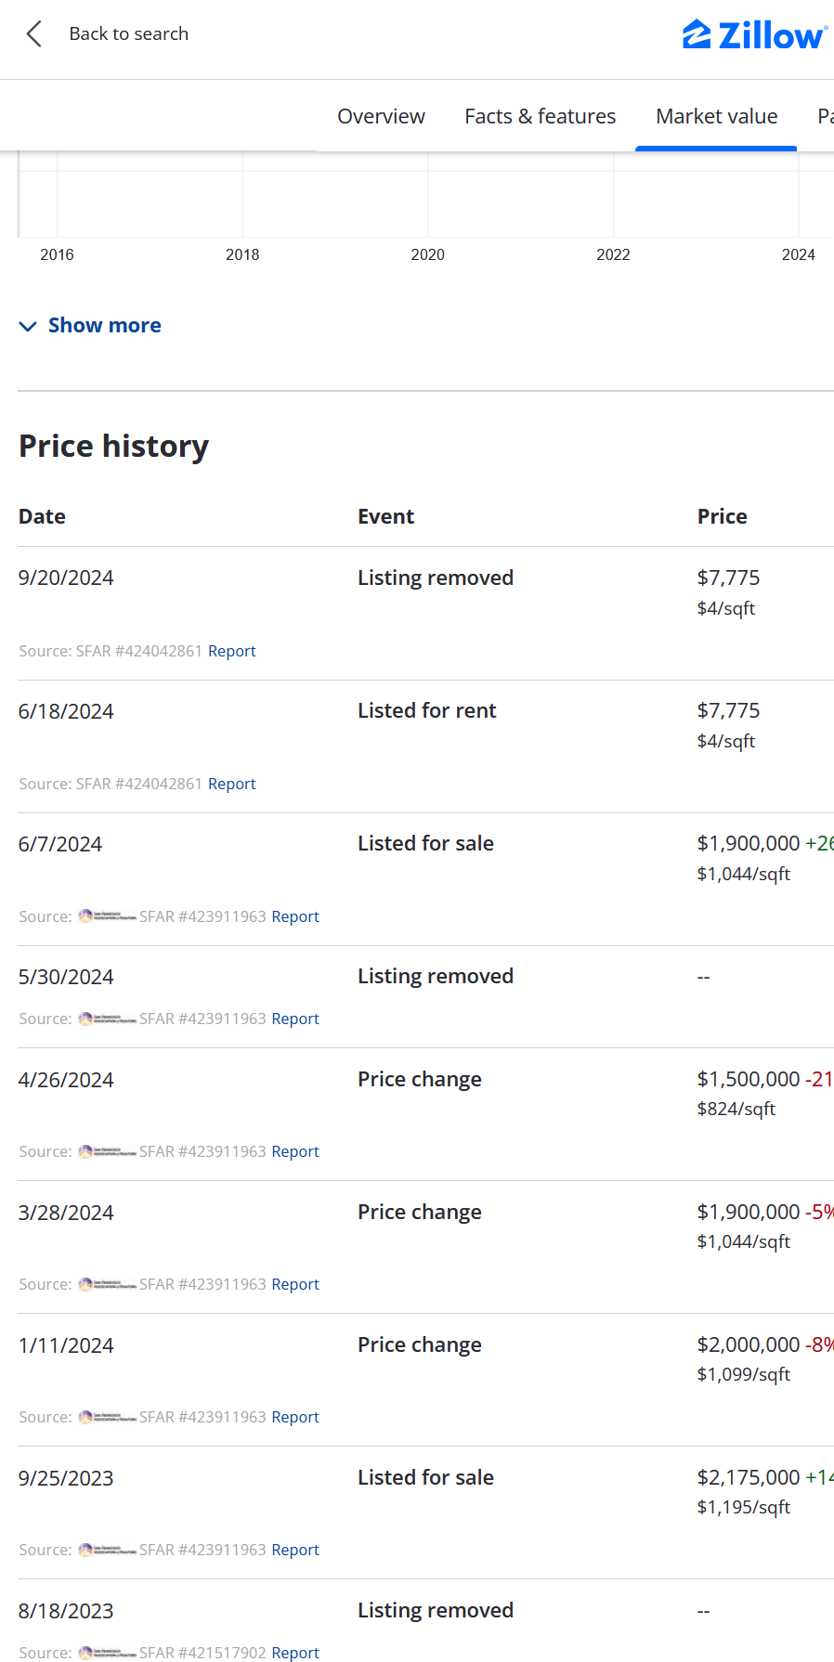Image resolution: width=834 pixels, height=1662 pixels.
Task: Report the 6/18/2024 Listed for rent entry
Action: pos(231,784)
